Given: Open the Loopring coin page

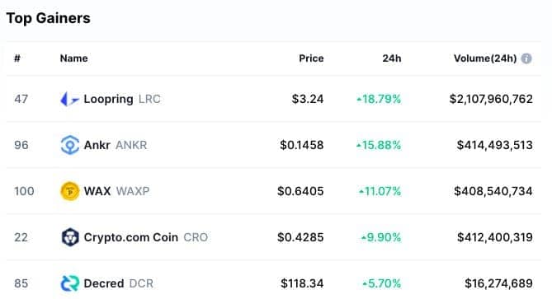Looking at the screenshot, I should point(122,99).
